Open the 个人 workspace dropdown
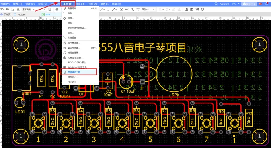 pos(235,4)
